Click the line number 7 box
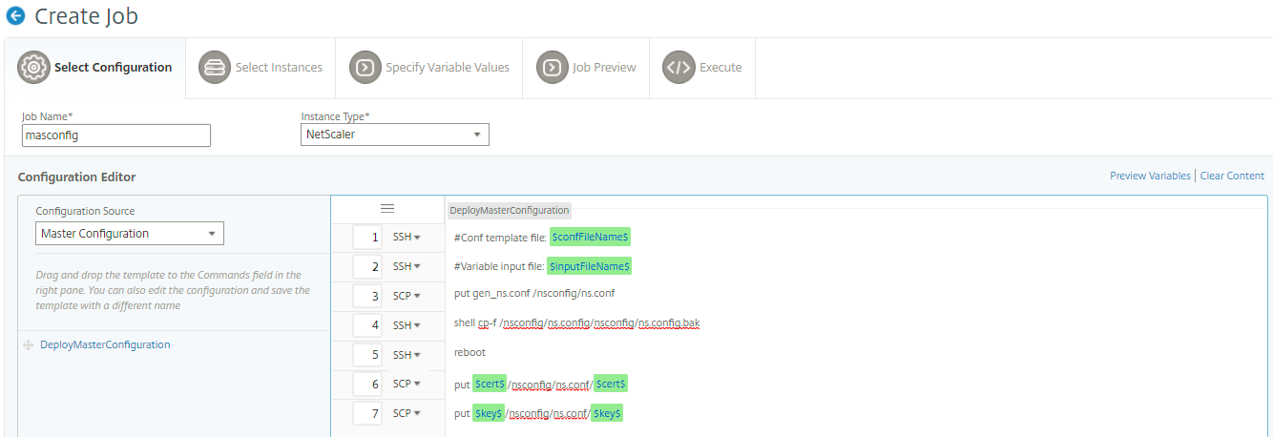This screenshot has width=1273, height=437. [x=367, y=413]
